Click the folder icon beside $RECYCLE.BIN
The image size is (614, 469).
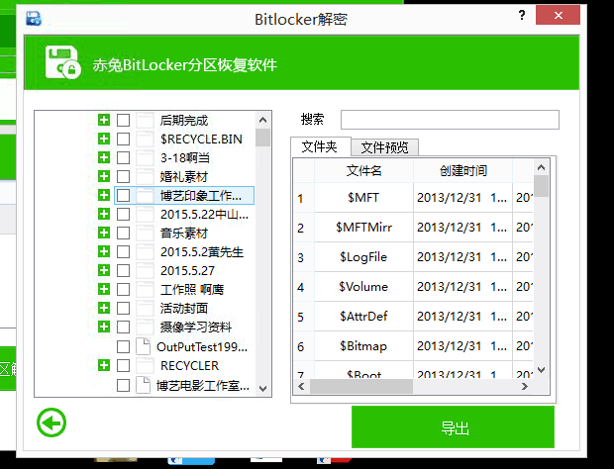[x=145, y=139]
